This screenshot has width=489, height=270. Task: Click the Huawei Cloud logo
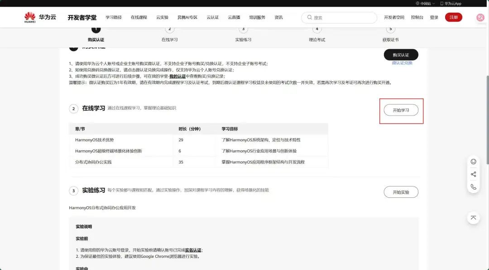(x=40, y=18)
